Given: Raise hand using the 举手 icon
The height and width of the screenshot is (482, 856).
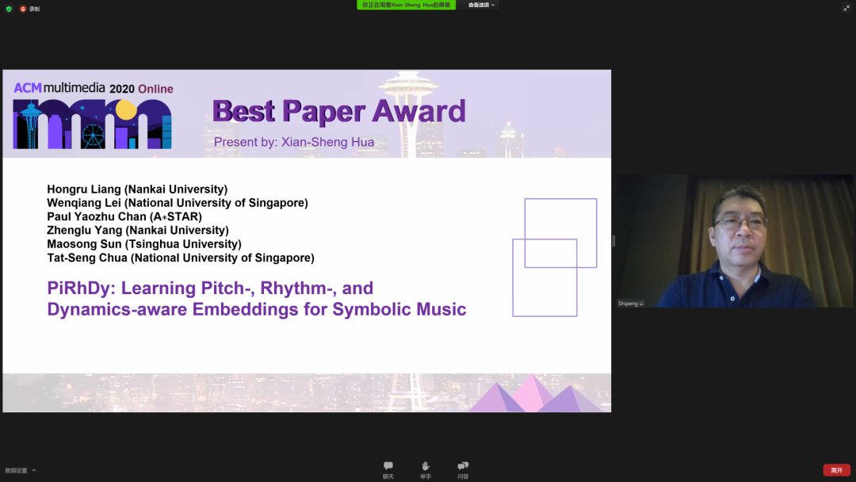Looking at the screenshot, I should coord(426,470).
